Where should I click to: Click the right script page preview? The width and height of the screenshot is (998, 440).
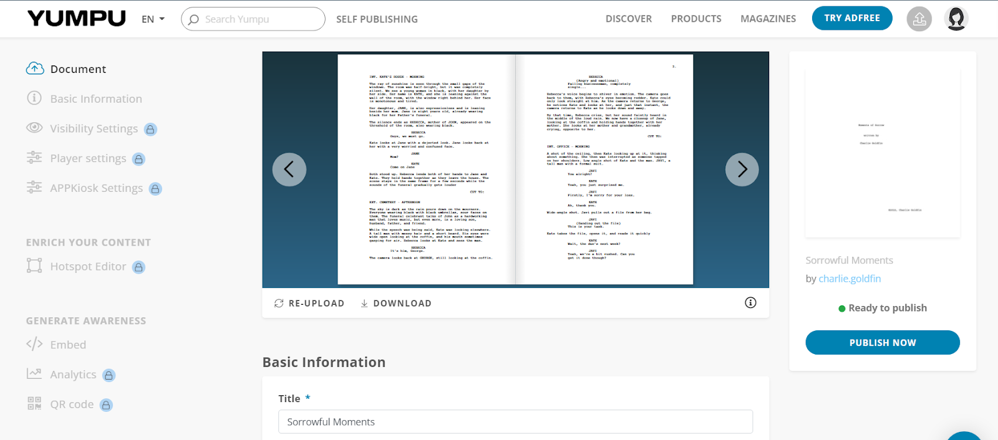(604, 170)
